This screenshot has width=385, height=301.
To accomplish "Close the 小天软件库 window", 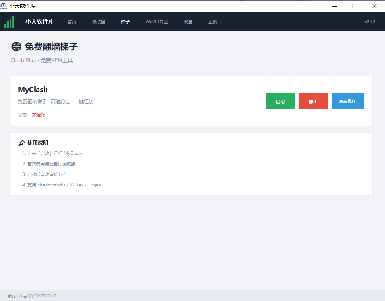I will [374, 6].
